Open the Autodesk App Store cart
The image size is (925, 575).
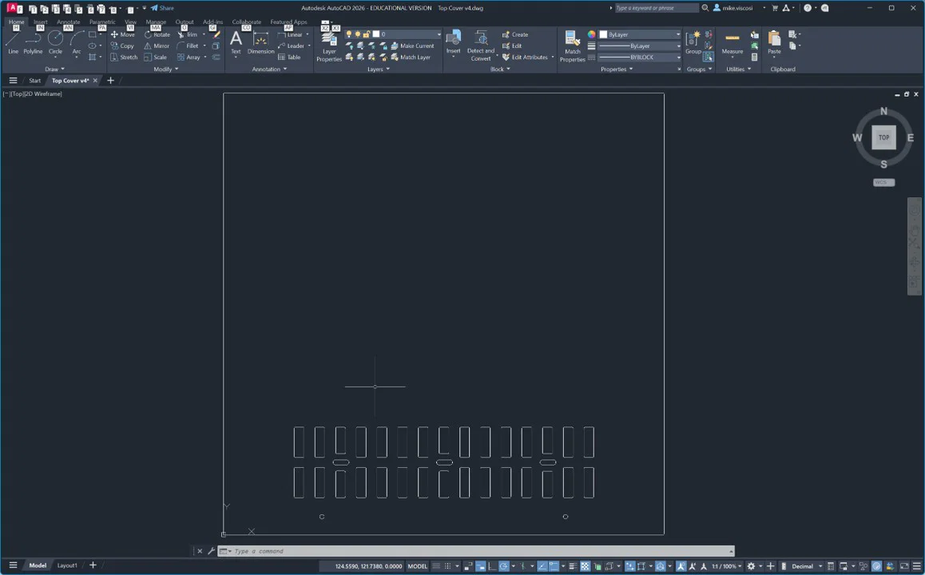click(x=775, y=8)
